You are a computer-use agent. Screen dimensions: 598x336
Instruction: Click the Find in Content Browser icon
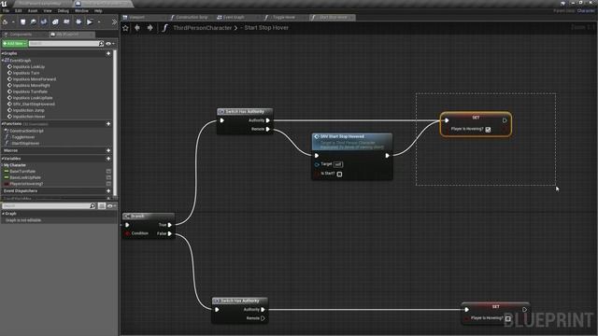click(x=34, y=22)
